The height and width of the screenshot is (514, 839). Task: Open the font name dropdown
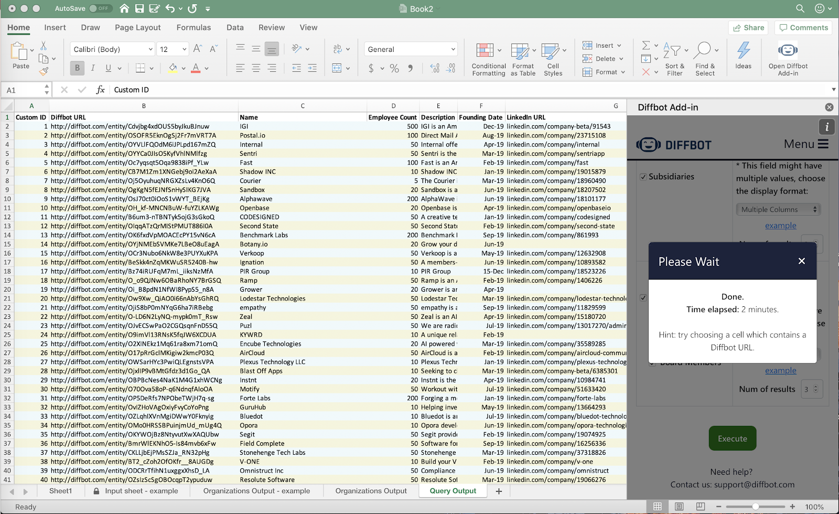[150, 49]
